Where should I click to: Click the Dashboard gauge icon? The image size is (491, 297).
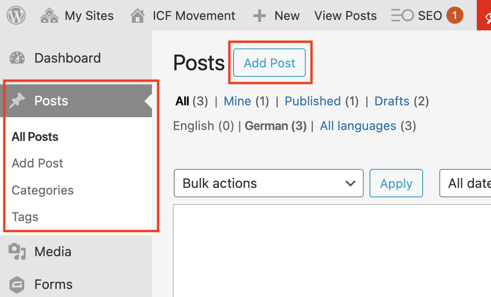17,58
